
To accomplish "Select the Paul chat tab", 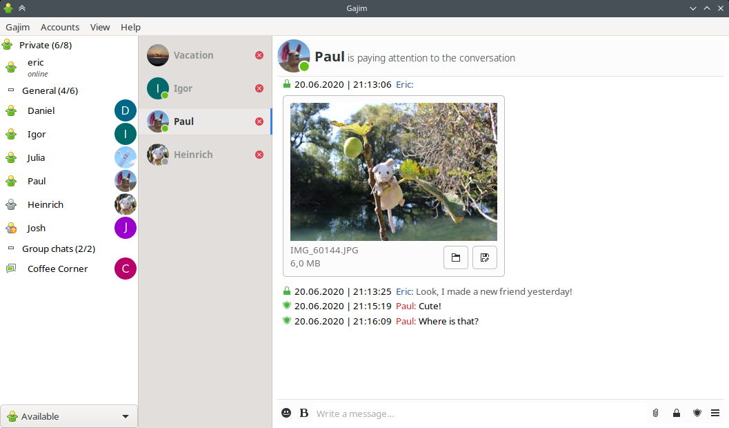I will tap(205, 121).
